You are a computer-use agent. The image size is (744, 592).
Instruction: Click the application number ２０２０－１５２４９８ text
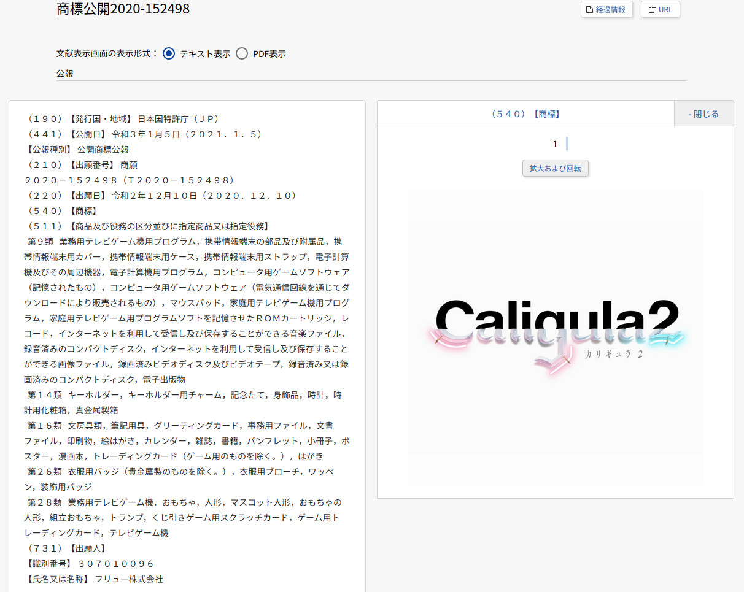coord(130,180)
